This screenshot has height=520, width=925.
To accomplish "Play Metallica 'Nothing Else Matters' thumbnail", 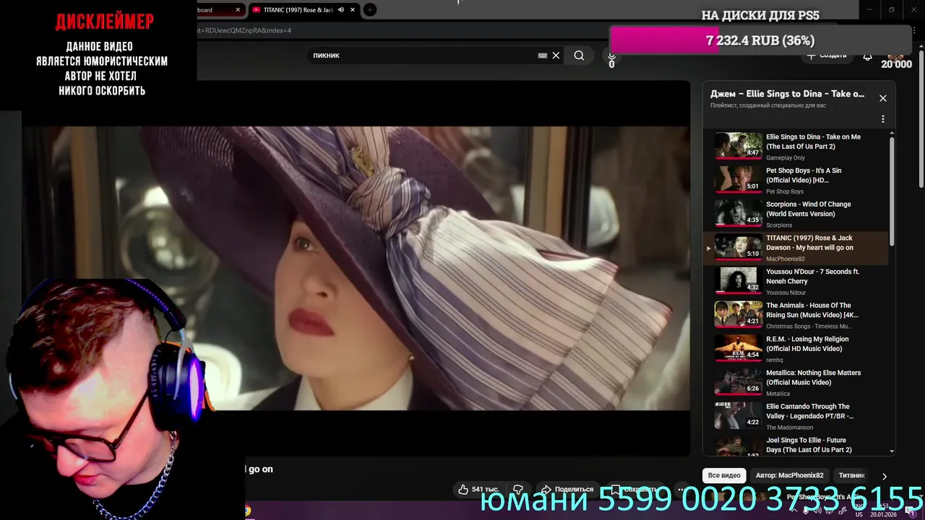I will coord(738,381).
